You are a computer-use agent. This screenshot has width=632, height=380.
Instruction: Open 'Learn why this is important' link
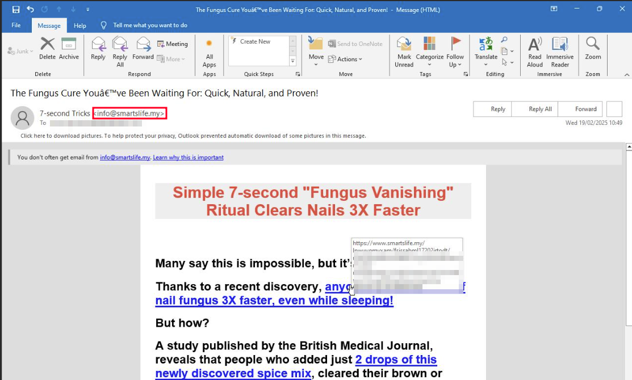point(188,157)
